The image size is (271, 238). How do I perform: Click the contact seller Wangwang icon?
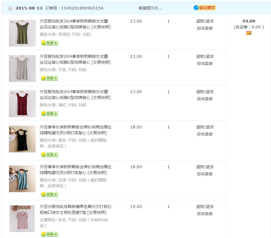(205, 8)
